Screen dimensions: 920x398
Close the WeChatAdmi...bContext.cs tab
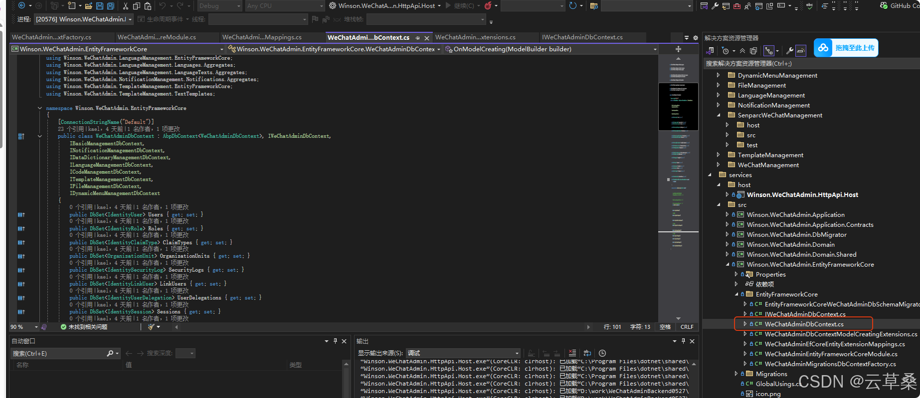427,38
